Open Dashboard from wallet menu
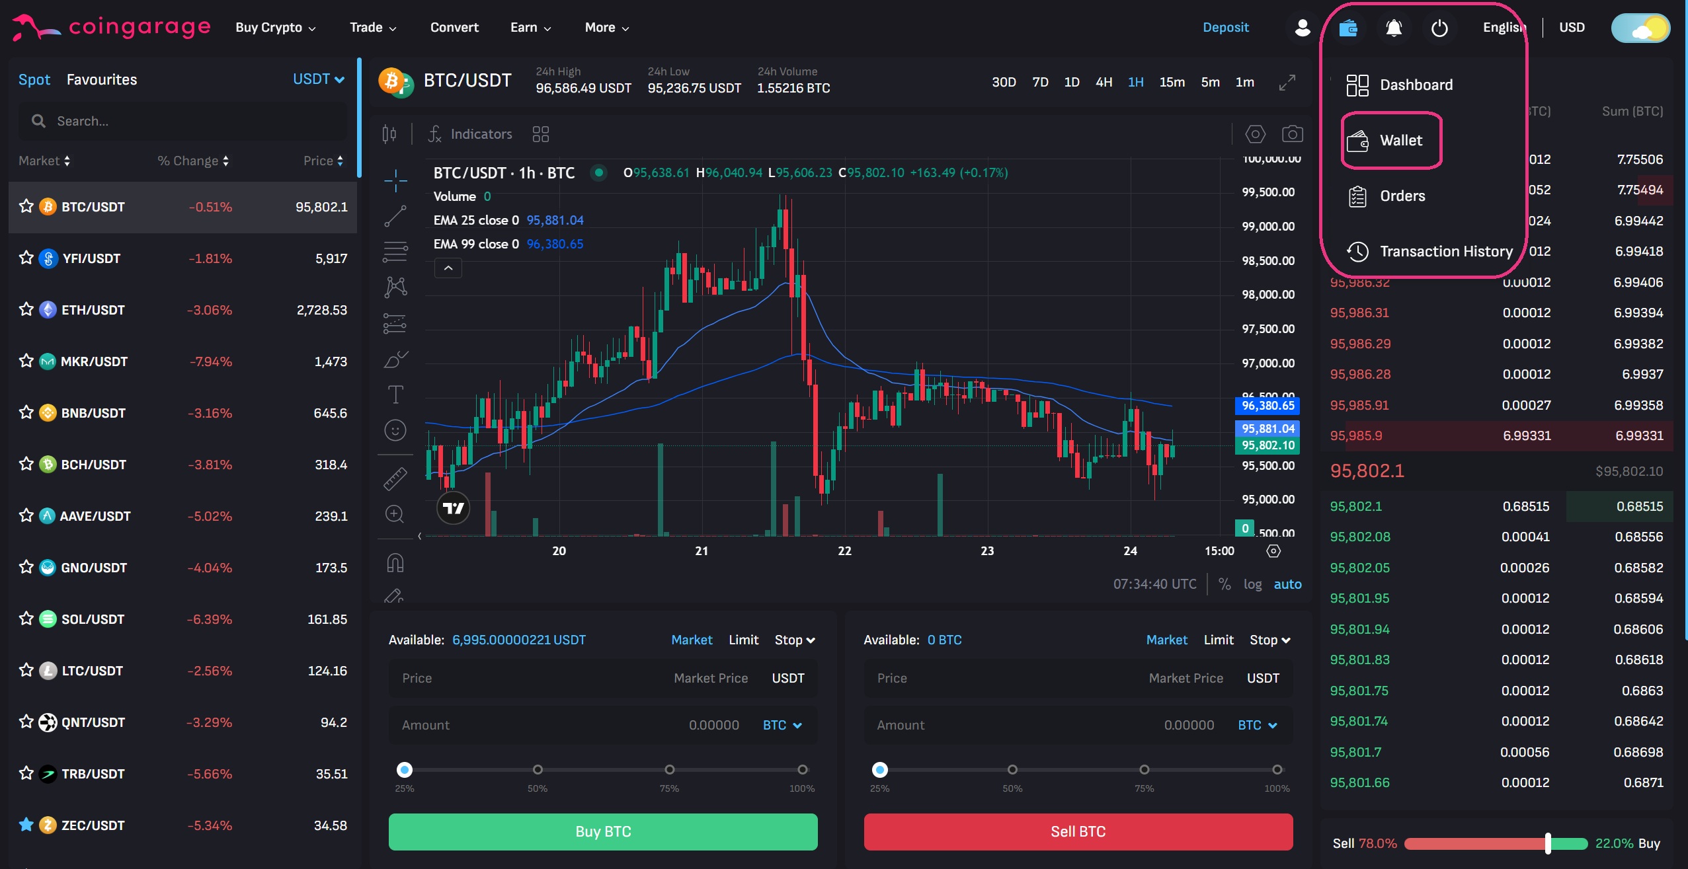The width and height of the screenshot is (1688, 869). (x=1400, y=85)
